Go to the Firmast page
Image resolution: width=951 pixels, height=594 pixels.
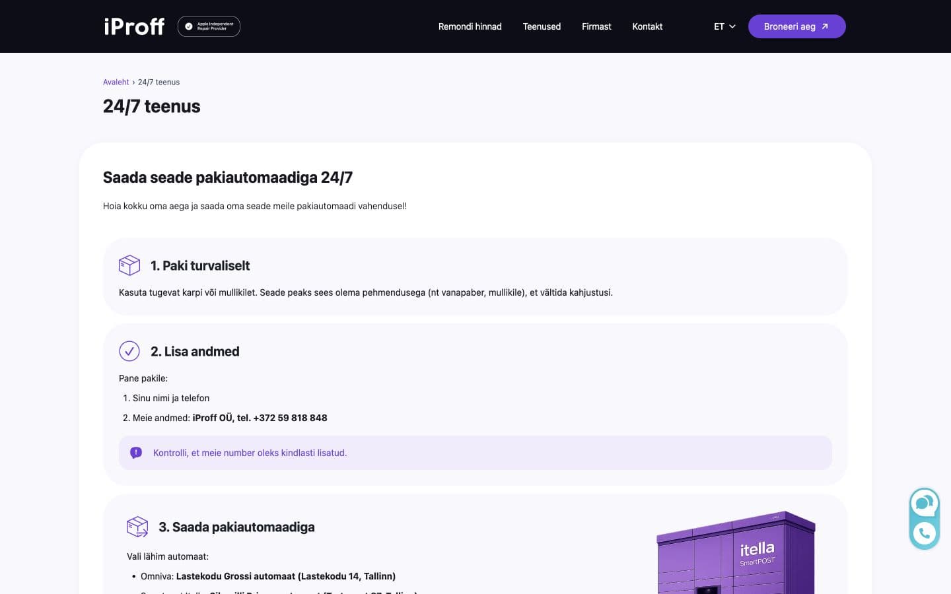[x=596, y=26]
